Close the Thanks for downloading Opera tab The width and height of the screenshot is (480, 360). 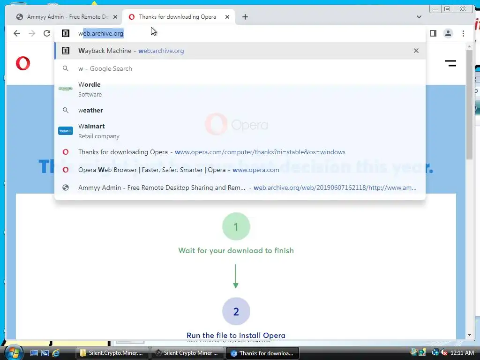point(227,17)
